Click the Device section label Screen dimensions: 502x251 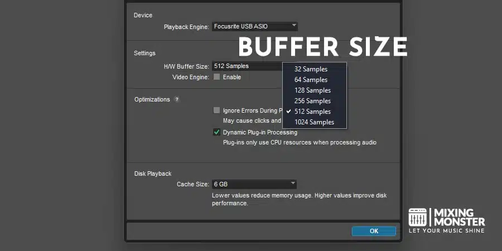[x=143, y=15]
